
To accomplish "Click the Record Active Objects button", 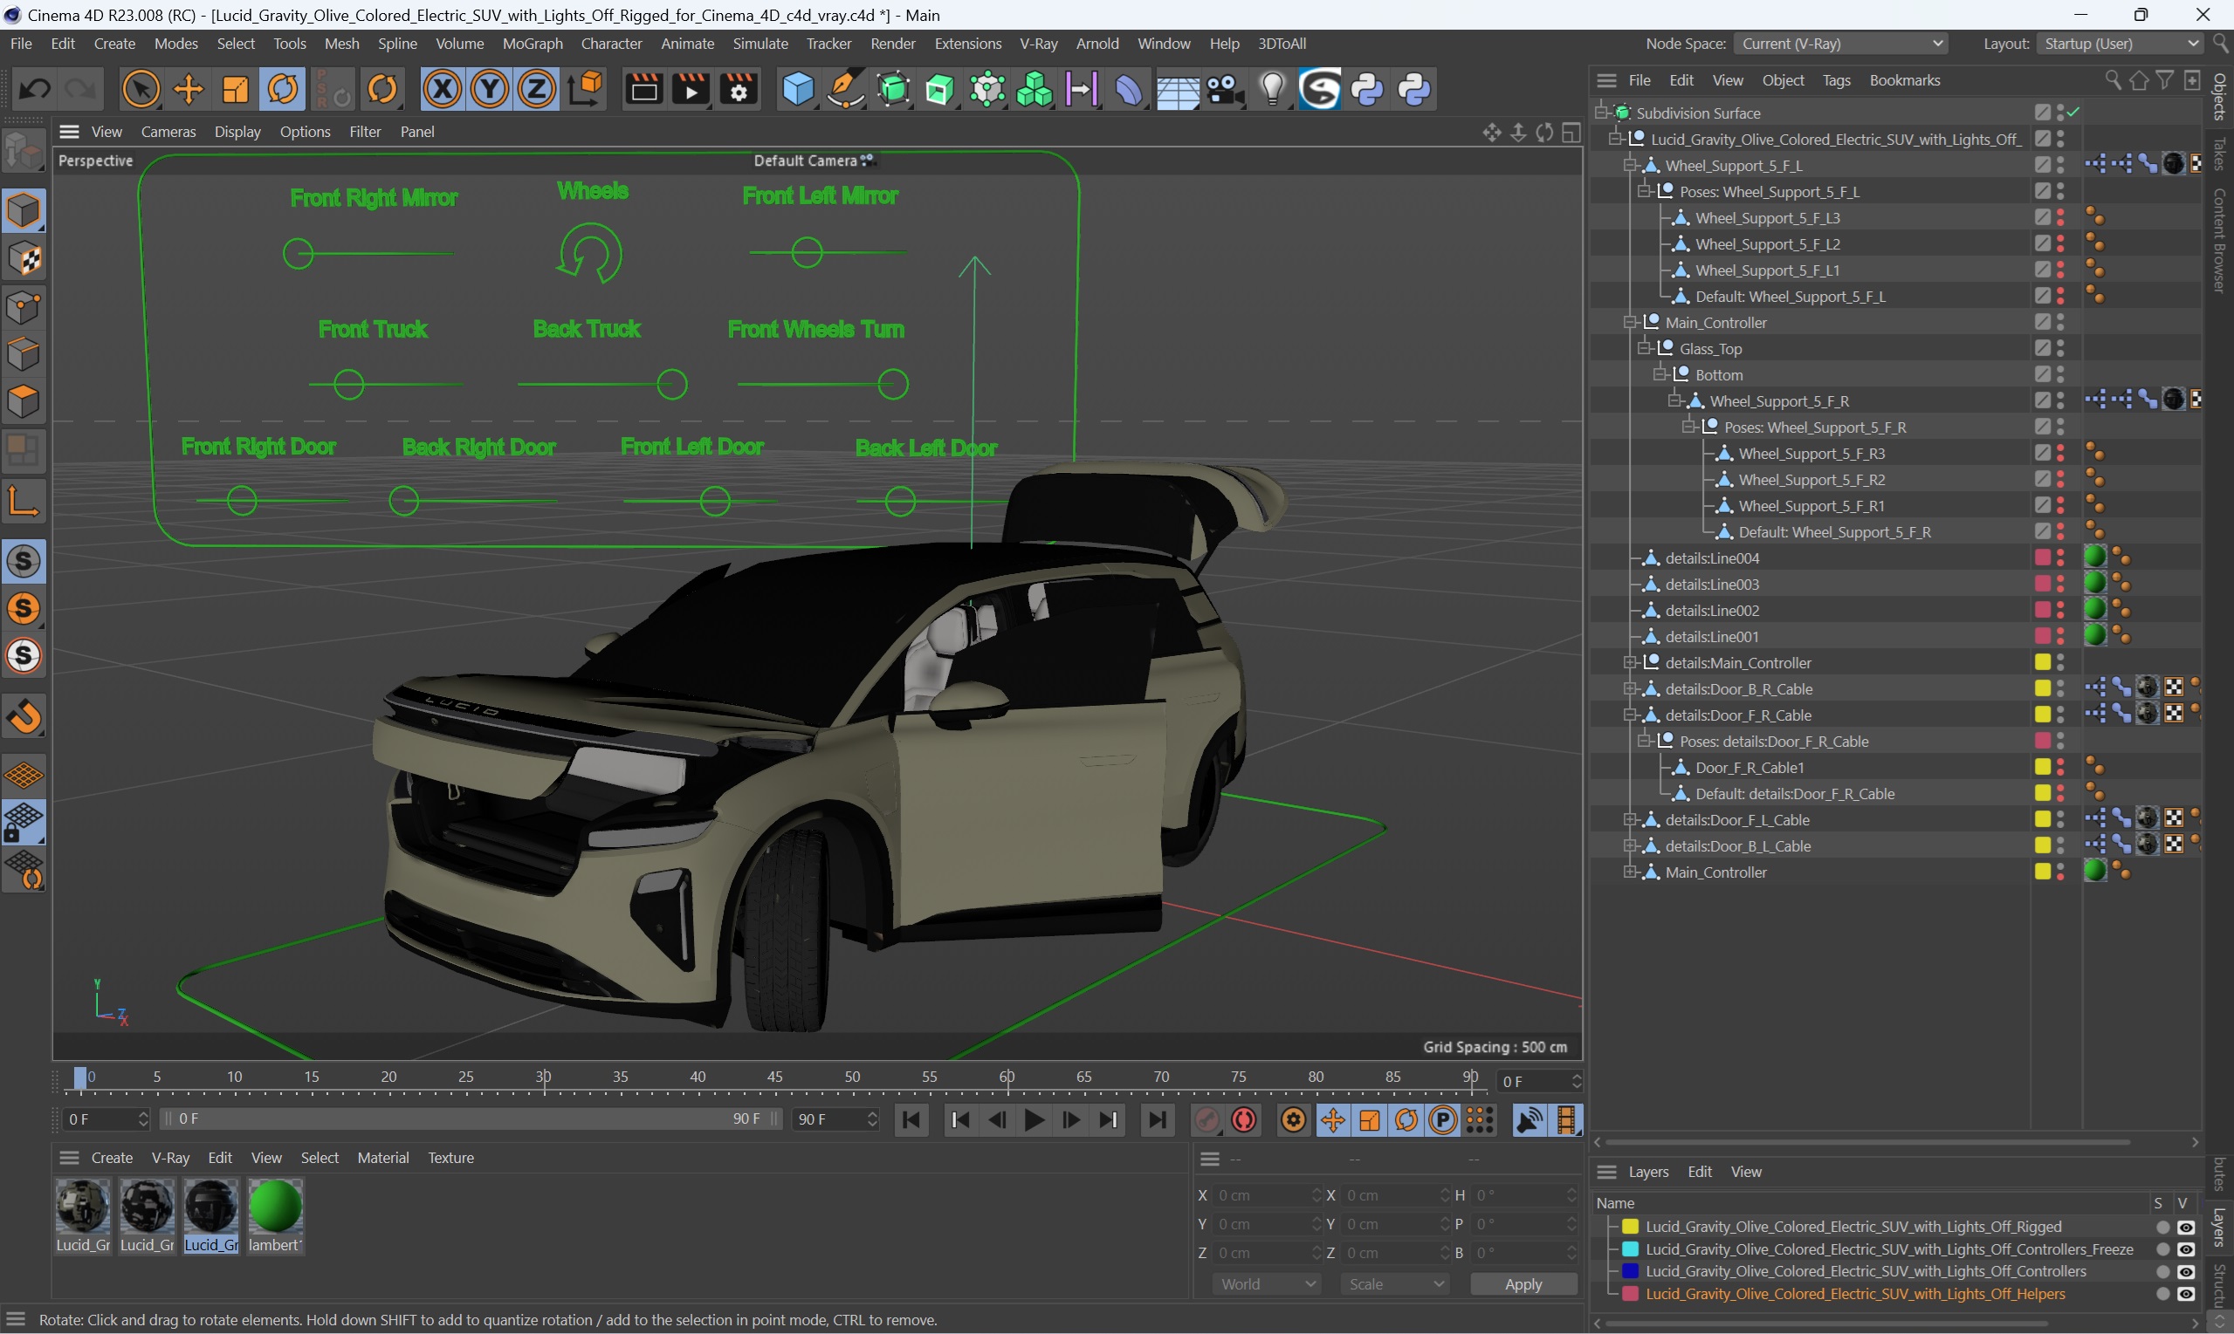I will click(x=1207, y=1120).
